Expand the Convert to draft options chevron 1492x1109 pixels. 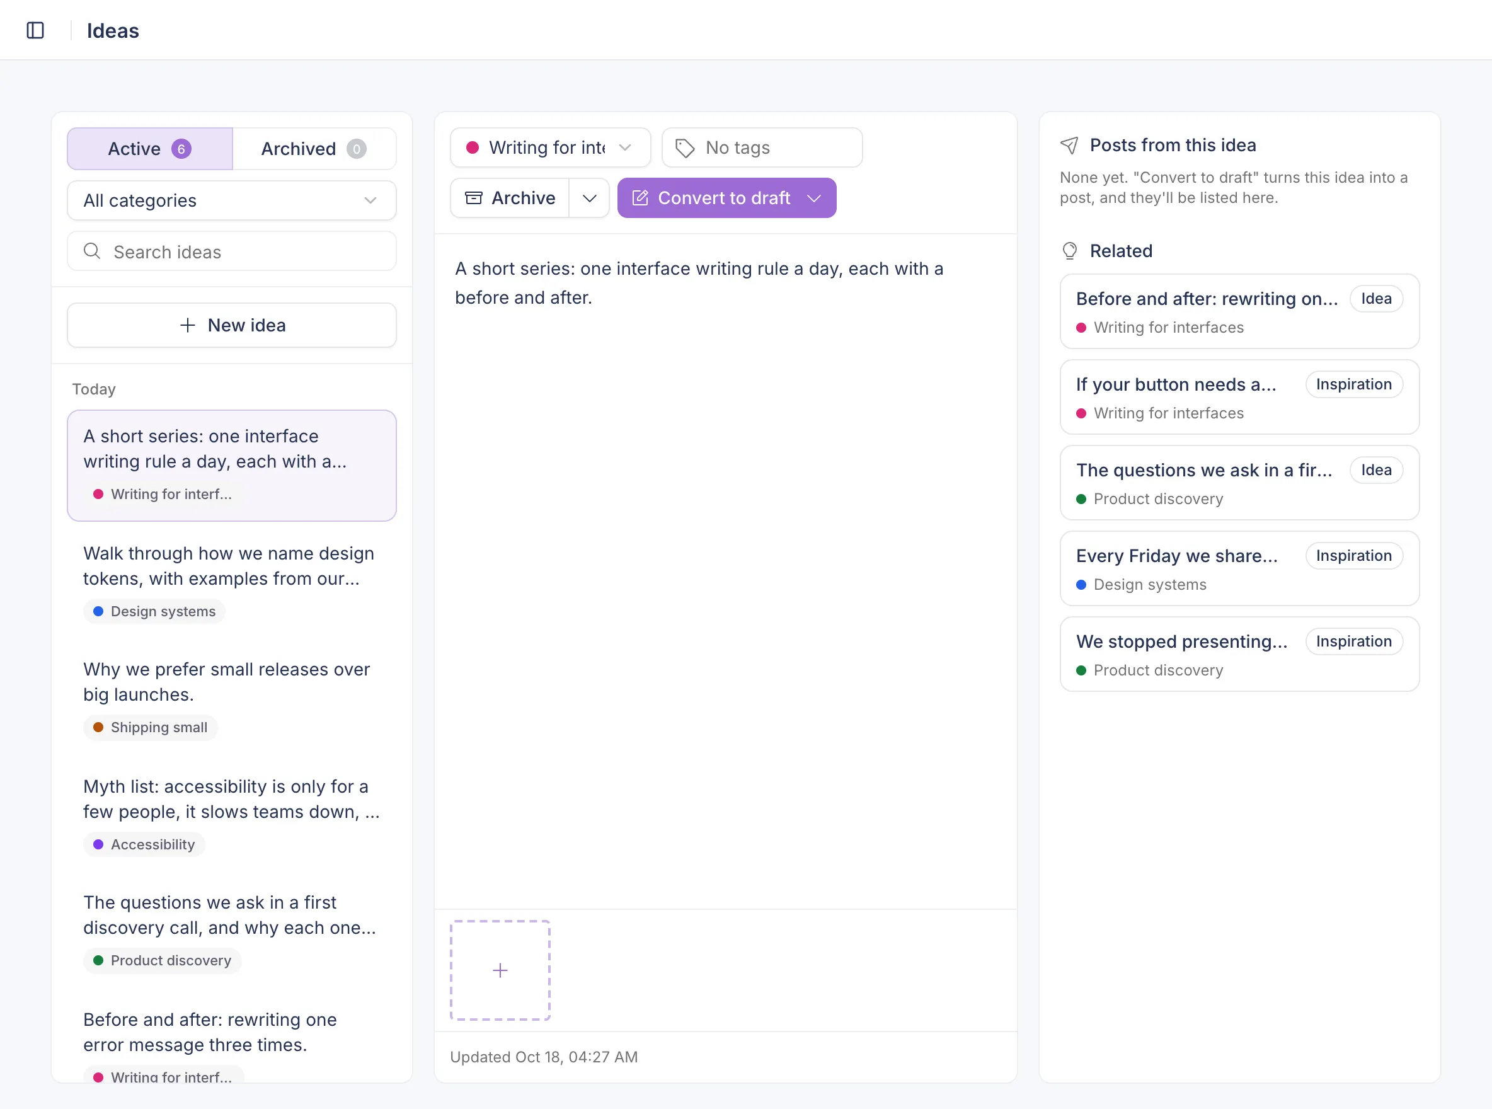814,198
